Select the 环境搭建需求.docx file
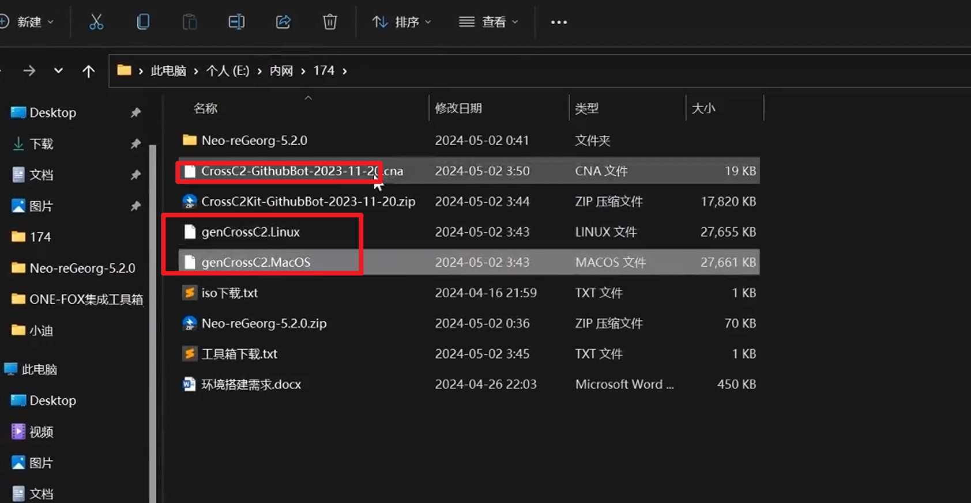The image size is (971, 503). (x=469, y=384)
